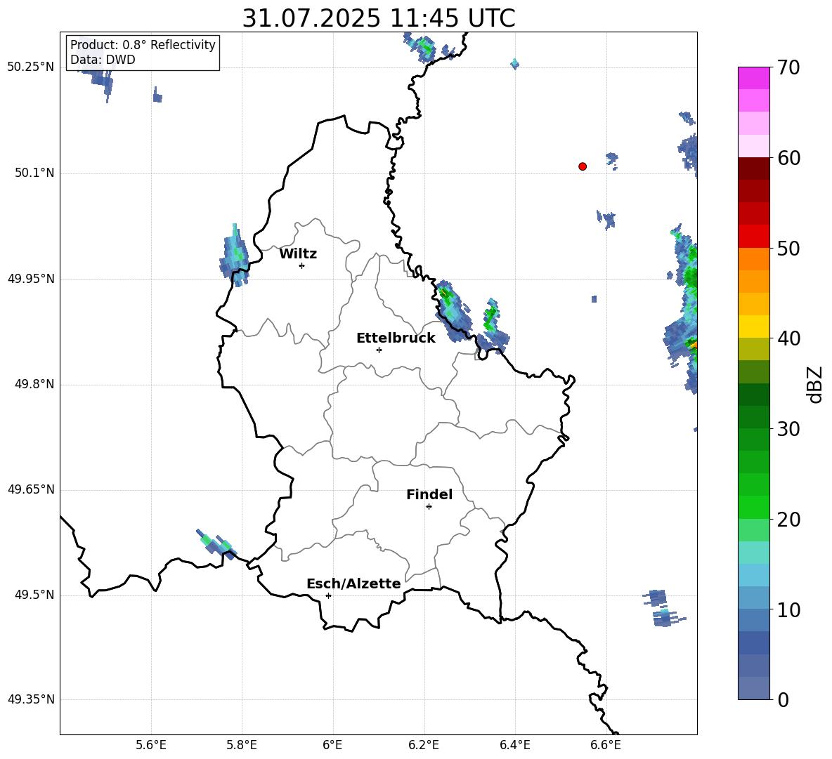Screen dimensions: 832x759
Task: Click the '10' colorbar tick label
Action: [x=788, y=609]
